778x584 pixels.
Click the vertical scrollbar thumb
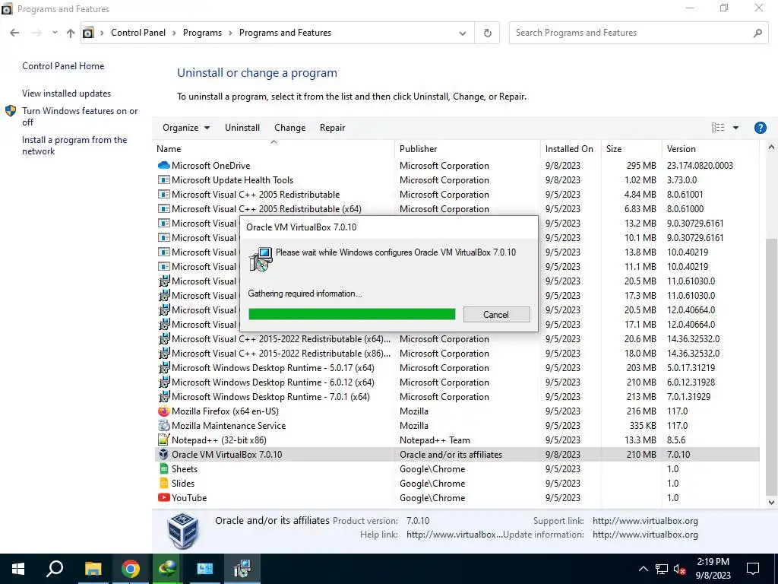point(770,367)
